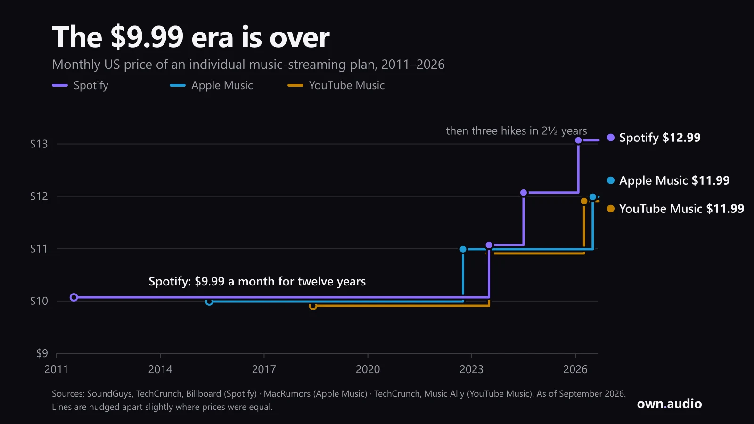Click the $10 y-axis label

pos(39,301)
